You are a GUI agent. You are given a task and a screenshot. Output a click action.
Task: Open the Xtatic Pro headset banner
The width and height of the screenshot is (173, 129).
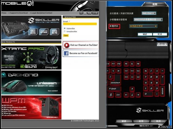tap(31, 57)
